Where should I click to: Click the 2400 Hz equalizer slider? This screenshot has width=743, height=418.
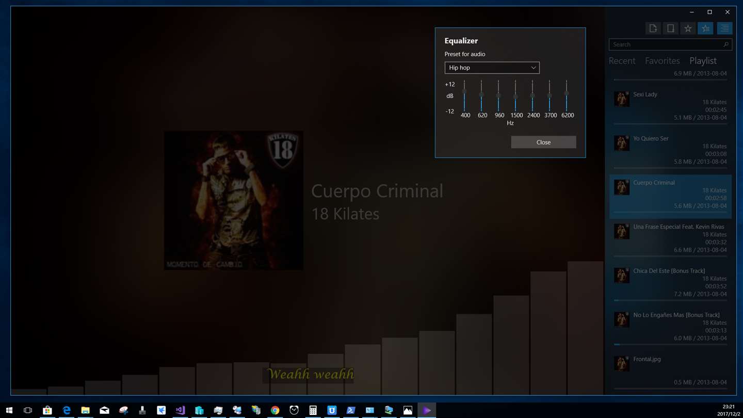tap(532, 95)
